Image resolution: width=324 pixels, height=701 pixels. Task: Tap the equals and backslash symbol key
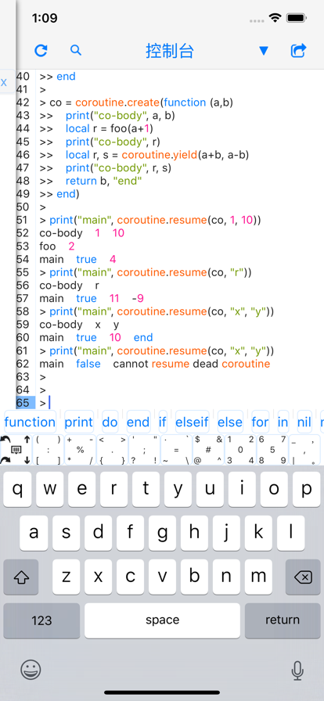(176, 450)
